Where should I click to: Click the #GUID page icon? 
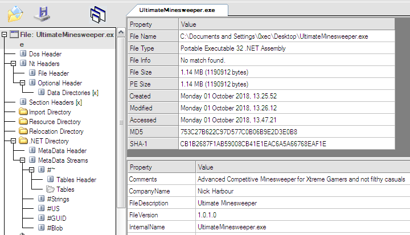tap(42, 218)
